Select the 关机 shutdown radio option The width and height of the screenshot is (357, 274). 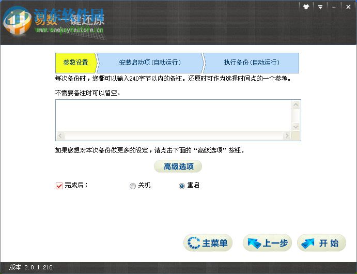click(x=132, y=186)
